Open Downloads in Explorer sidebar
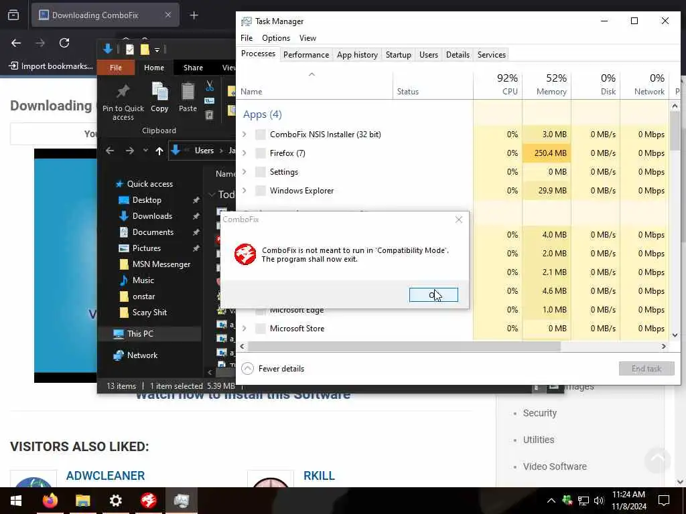 pyautogui.click(x=152, y=216)
